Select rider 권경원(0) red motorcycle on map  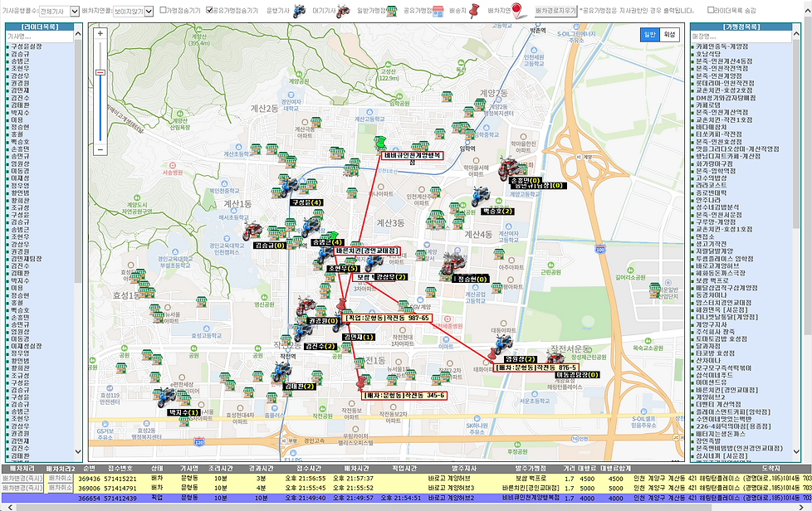tap(306, 307)
